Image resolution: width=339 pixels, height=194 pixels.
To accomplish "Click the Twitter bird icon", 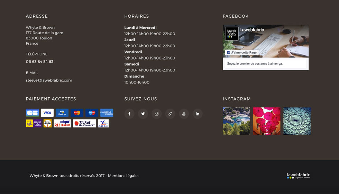I will pyautogui.click(x=143, y=114).
